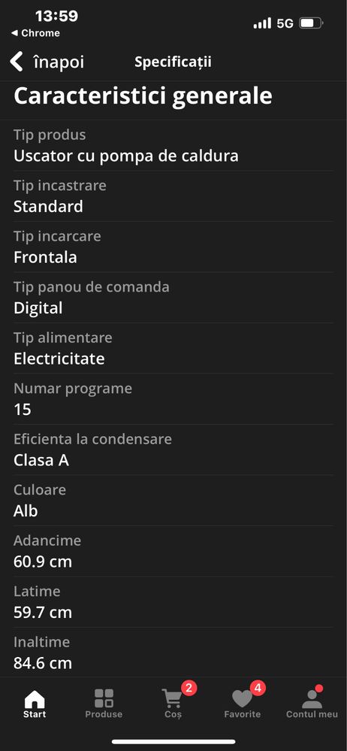Select the Produse tab label
The height and width of the screenshot is (751, 347).
[x=104, y=714]
